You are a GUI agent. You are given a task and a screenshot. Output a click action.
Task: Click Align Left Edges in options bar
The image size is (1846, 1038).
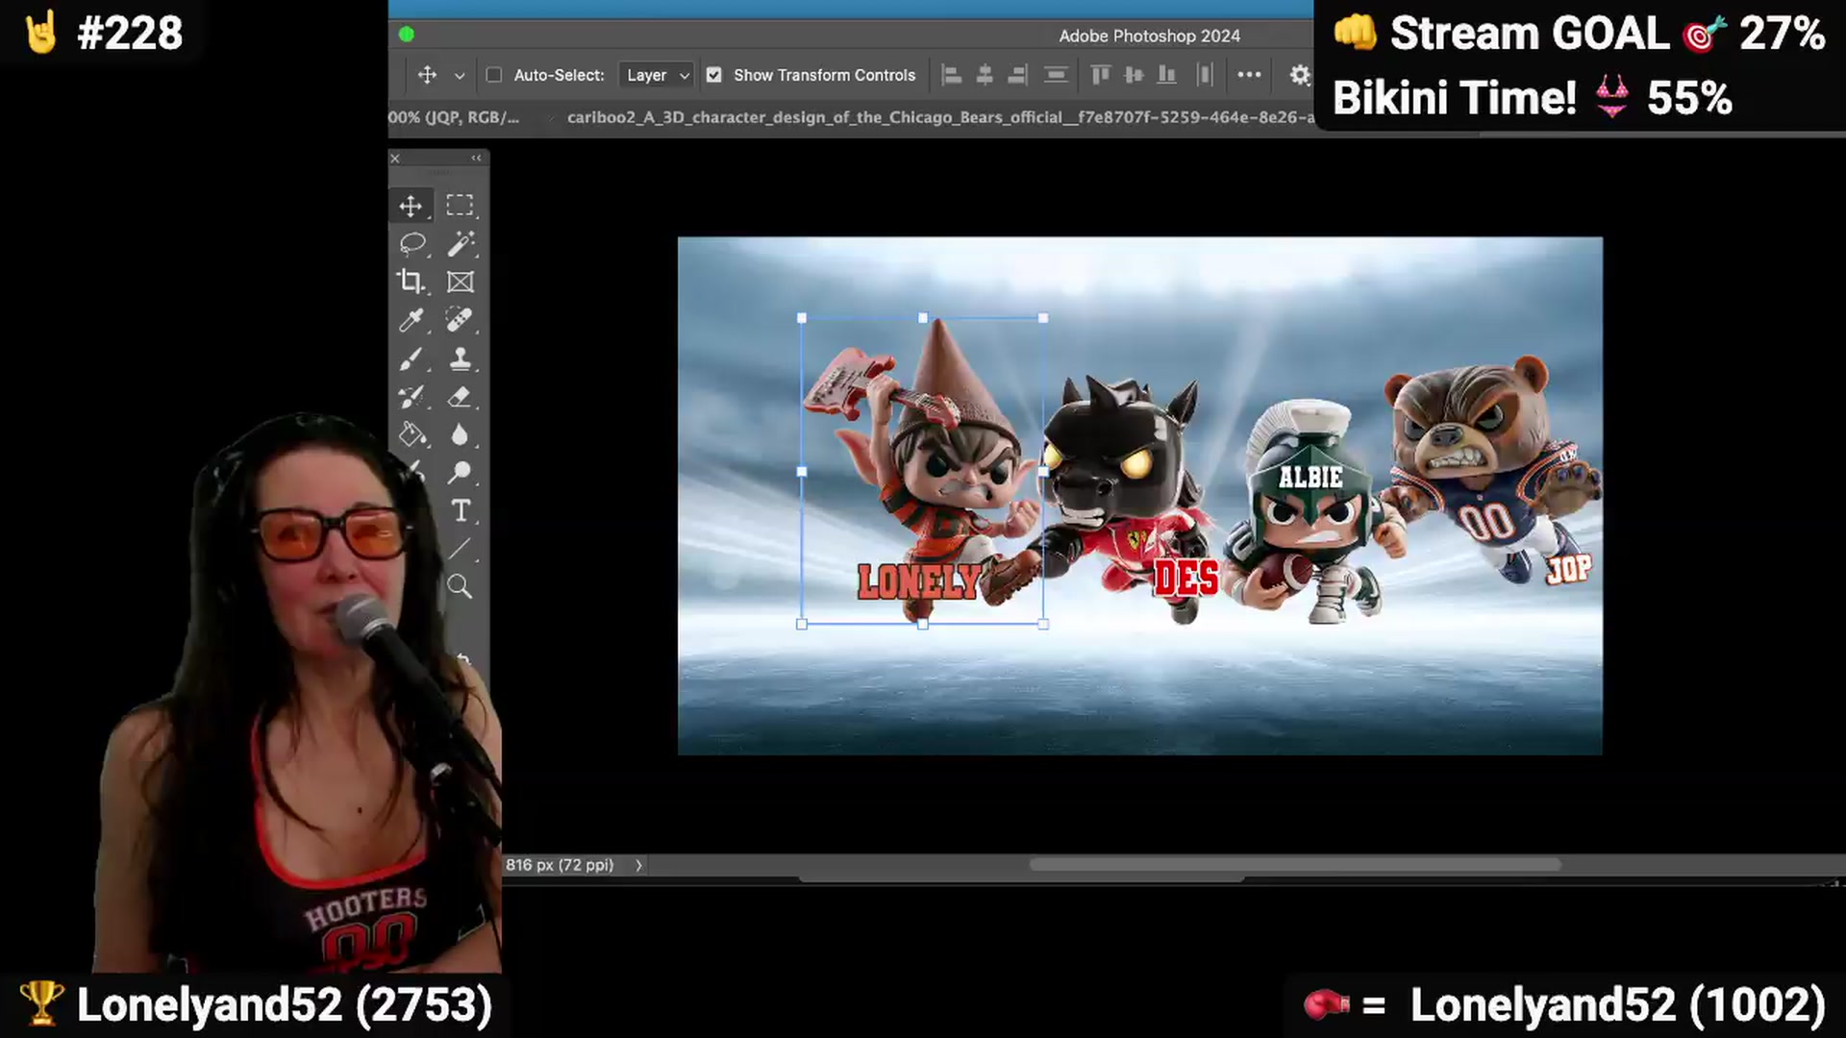coord(952,75)
